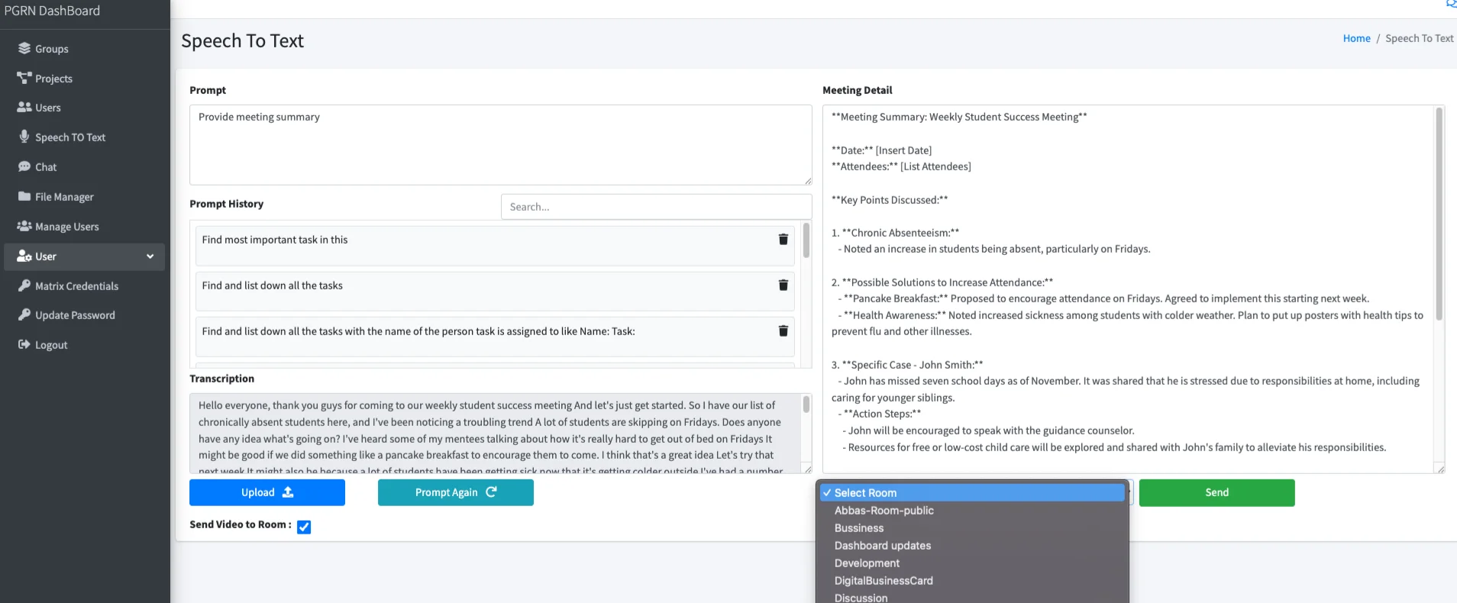Click the microphone icon for Speech To Text
Image resolution: width=1457 pixels, height=603 pixels.
(x=24, y=137)
